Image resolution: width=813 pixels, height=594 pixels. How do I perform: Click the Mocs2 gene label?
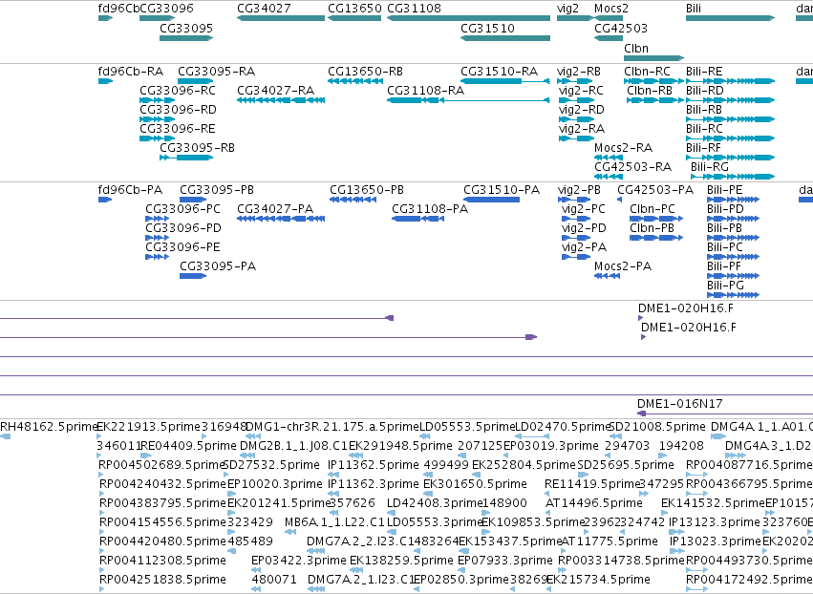[611, 9]
